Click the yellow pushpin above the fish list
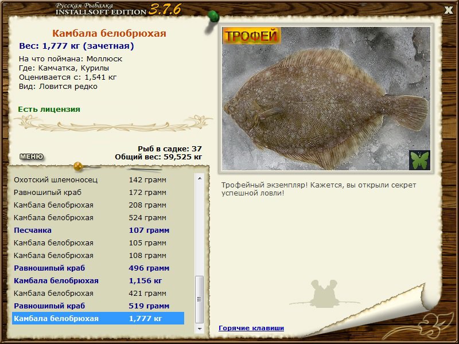Image resolution: width=459 pixels, height=344 pixels. [x=78, y=166]
